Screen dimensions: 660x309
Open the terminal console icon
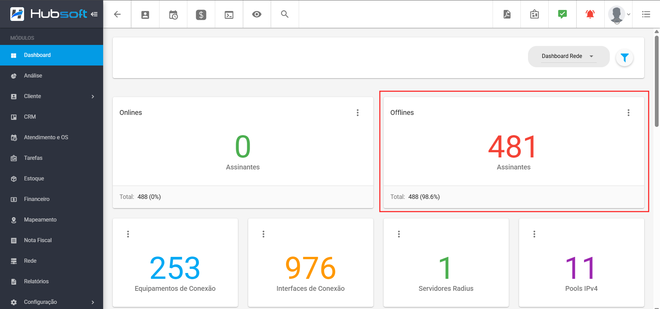(x=229, y=15)
